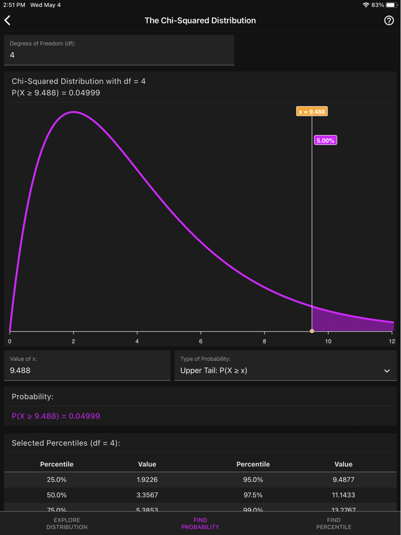Open the Find Percentile tab
This screenshot has width=401, height=535.
pos(333,523)
